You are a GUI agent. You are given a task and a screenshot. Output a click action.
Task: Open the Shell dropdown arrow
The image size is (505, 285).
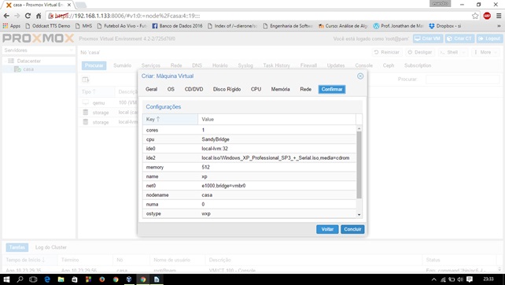point(464,52)
